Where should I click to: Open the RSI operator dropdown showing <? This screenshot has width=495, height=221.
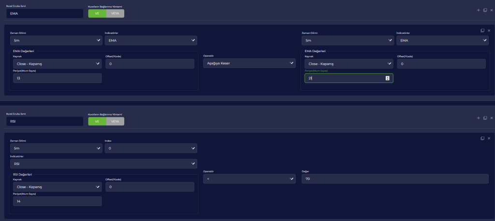[x=249, y=179]
